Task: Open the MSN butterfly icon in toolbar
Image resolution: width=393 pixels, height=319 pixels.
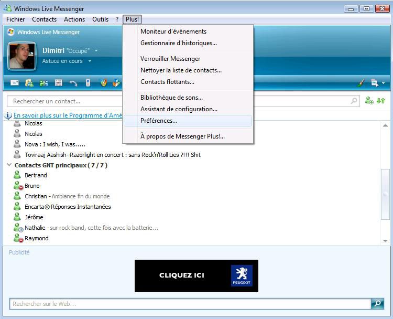Action: point(104,82)
